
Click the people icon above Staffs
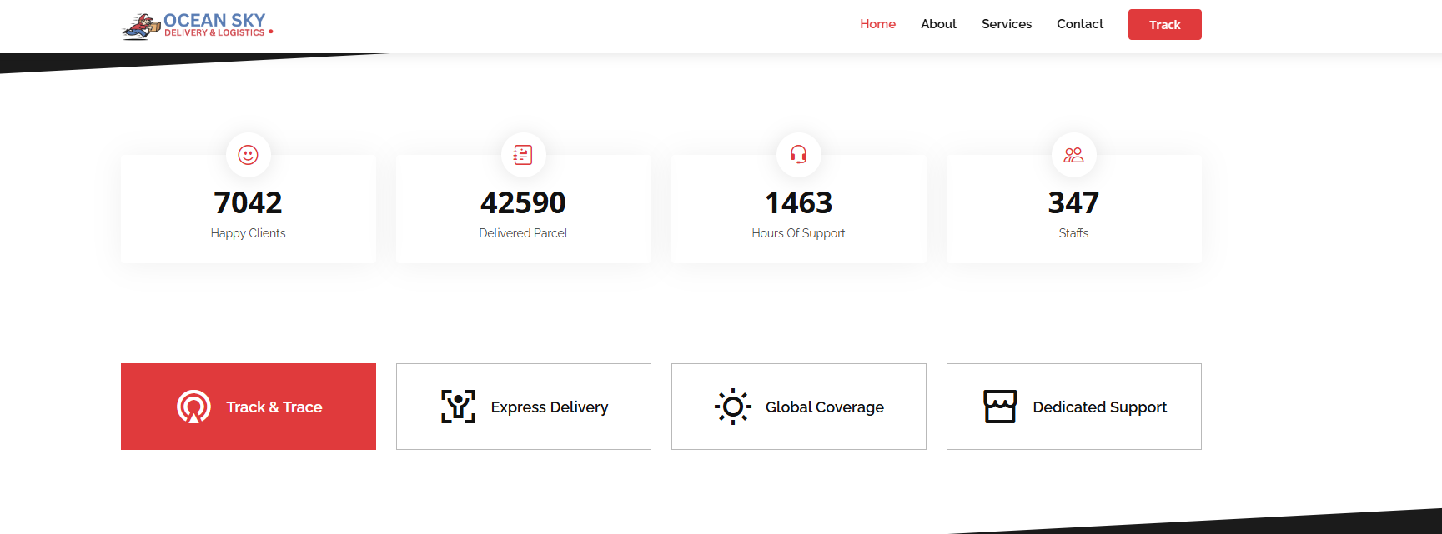pyautogui.click(x=1073, y=155)
